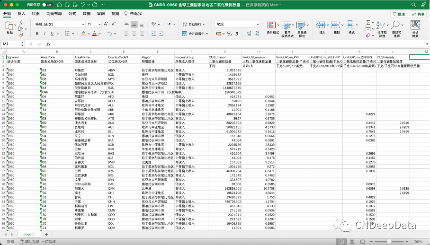Switch to the 公式 (Formulas) tab
This screenshot has width=430, height=245.
pyautogui.click(x=72, y=14)
